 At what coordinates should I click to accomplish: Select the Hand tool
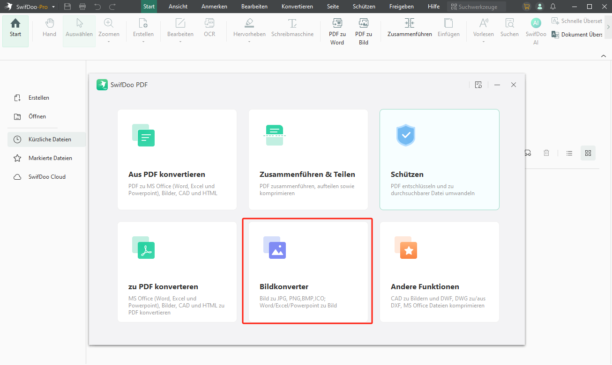pyautogui.click(x=49, y=28)
